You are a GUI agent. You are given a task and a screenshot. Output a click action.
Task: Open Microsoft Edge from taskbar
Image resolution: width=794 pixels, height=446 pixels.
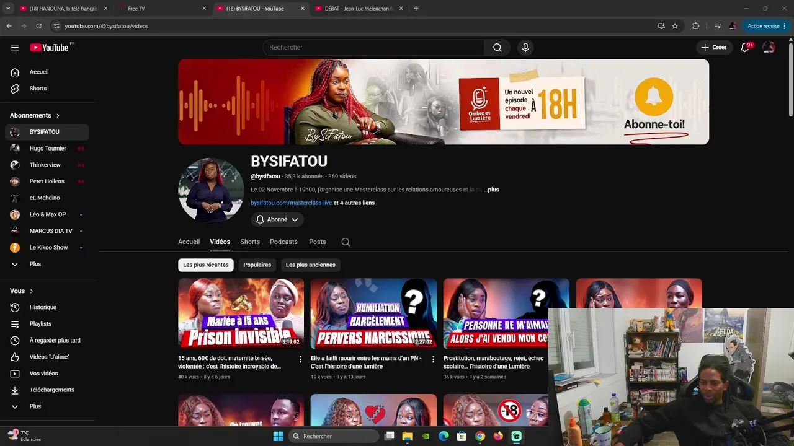pyautogui.click(x=444, y=436)
